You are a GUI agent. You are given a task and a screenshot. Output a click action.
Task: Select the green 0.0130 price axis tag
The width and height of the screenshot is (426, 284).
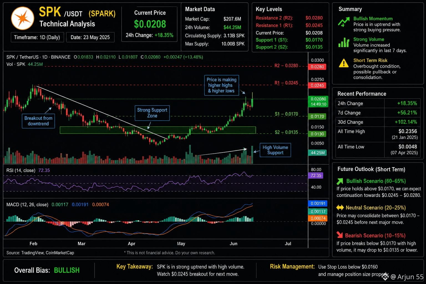coord(317,134)
